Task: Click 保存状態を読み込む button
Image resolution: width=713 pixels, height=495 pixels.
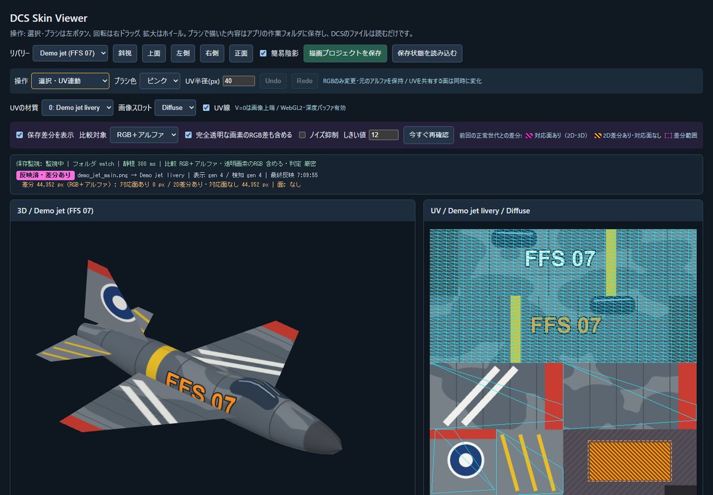Action: (427, 53)
